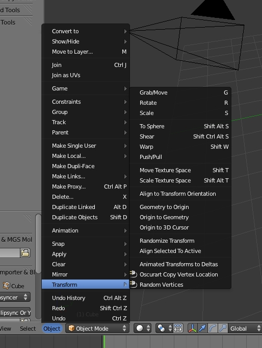Choose Undo from the menu
The width and height of the screenshot is (262, 348).
86,318
